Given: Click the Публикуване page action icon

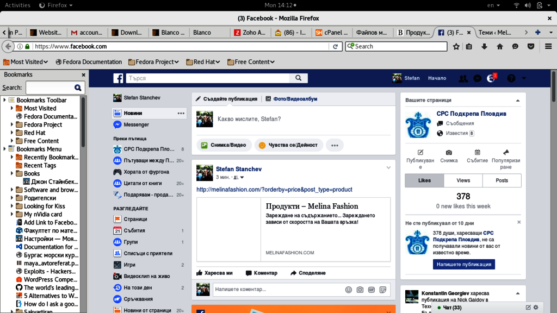Looking at the screenshot, I should pyautogui.click(x=420, y=153).
